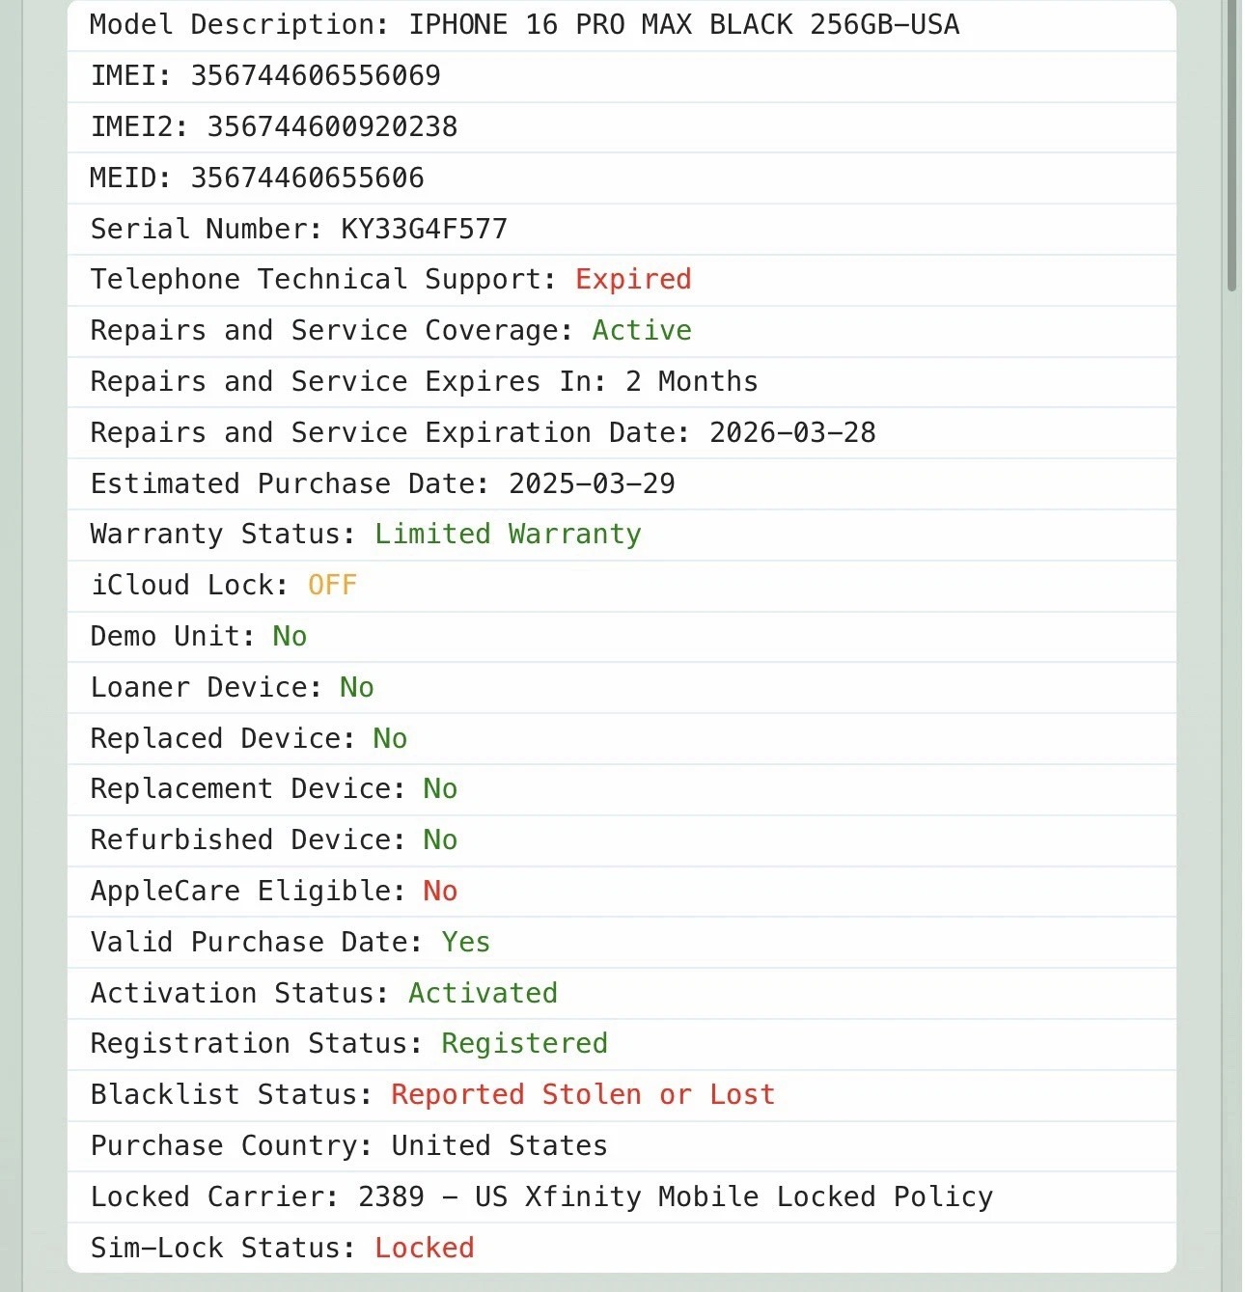Screen dimensions: 1245x1292
Task: Click the red Expired support status
Action: tap(633, 279)
